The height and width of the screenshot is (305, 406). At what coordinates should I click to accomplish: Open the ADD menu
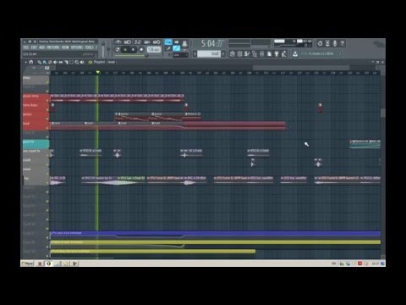41,47
